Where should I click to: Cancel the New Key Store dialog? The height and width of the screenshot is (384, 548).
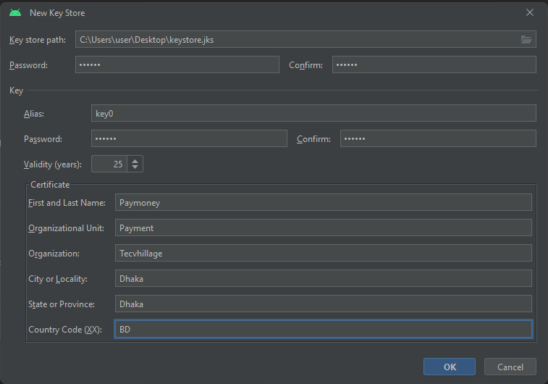point(510,367)
